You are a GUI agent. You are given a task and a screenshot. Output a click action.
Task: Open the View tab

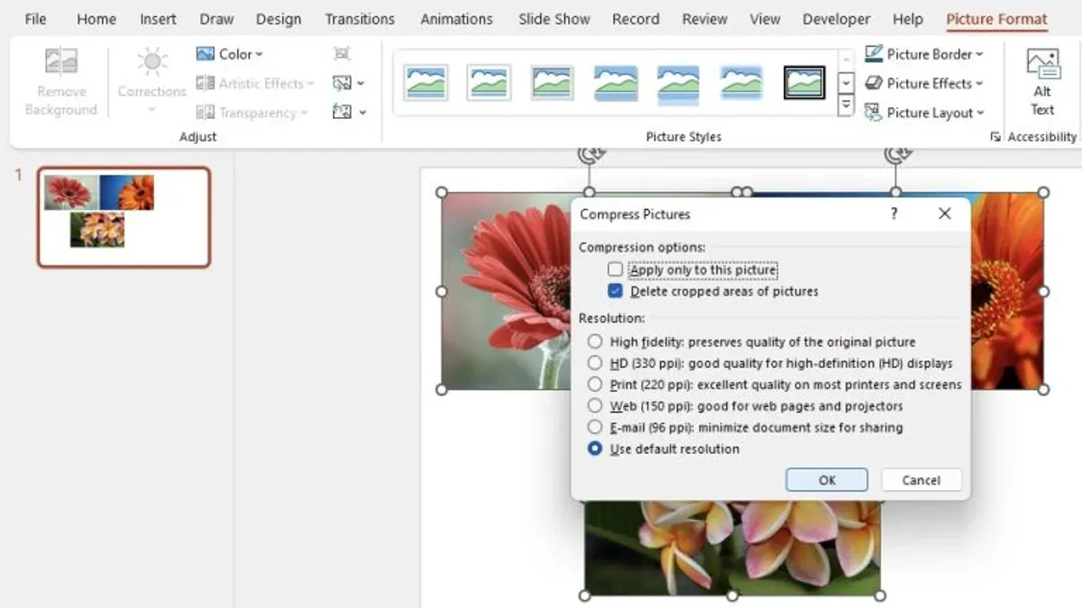click(x=765, y=19)
